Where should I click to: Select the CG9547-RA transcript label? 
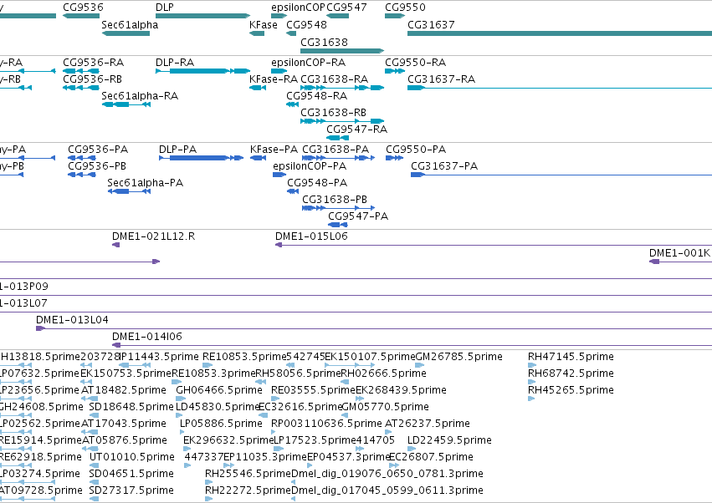[357, 129]
